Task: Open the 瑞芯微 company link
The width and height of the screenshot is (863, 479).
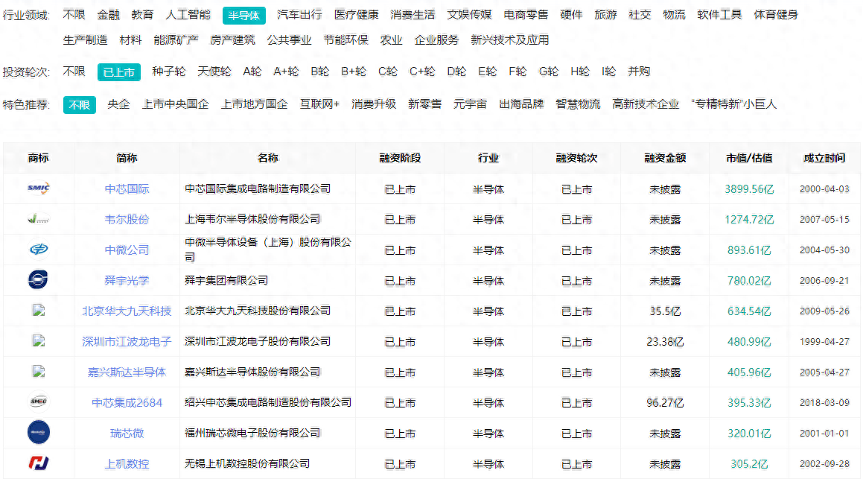Action: point(127,434)
